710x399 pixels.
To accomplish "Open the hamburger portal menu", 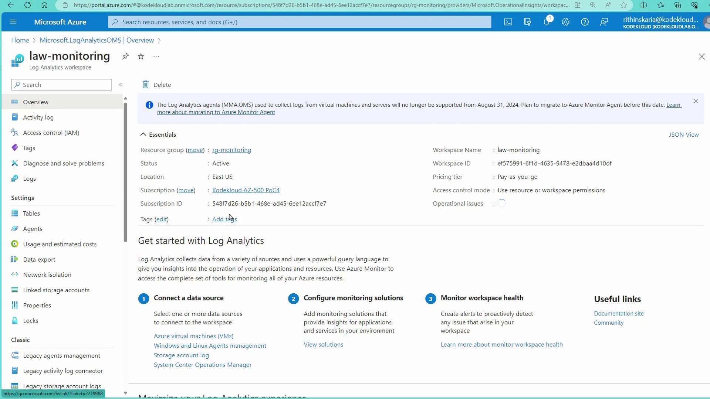I will pyautogui.click(x=13, y=22).
